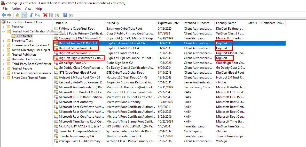The height and width of the screenshot is (147, 306).
Task: Expand the Active Directory User Object node
Action: [4, 50]
